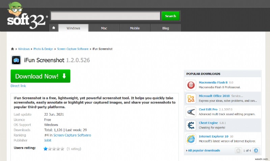The width and height of the screenshot is (270, 161).
Task: Click the version number 1.2.0.526
Action: (78, 60)
